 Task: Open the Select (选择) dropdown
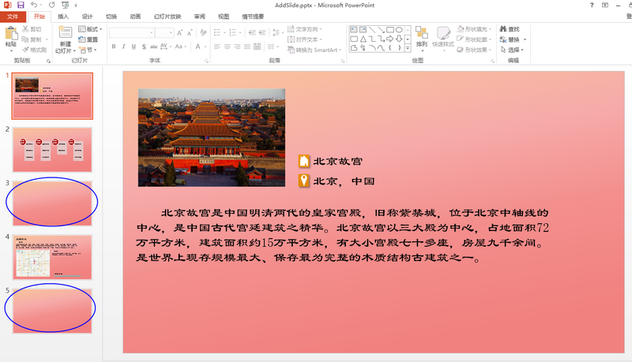coord(512,50)
